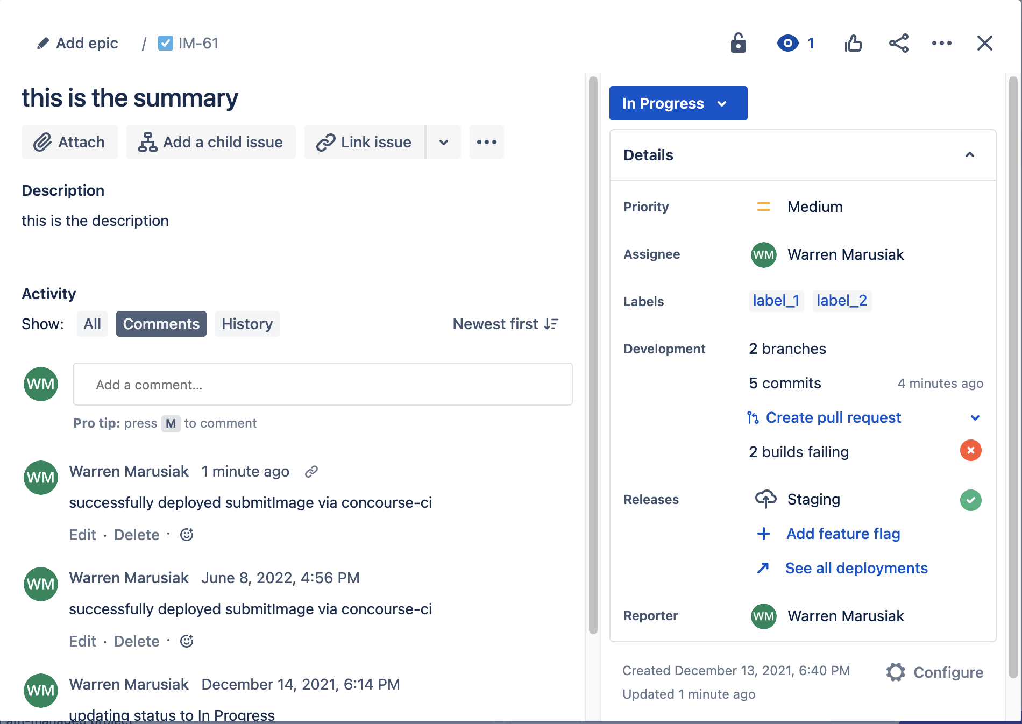The width and height of the screenshot is (1022, 724).
Task: Open the more actions ellipsis menu
Action: tap(941, 43)
